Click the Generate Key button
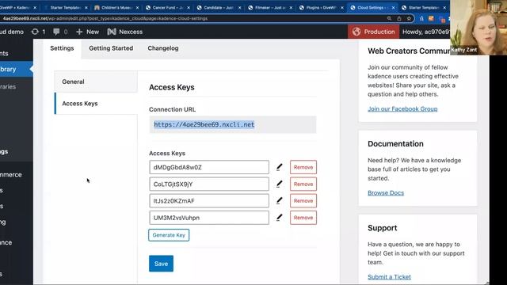Viewport: 507px width, 285px height. coord(169,235)
